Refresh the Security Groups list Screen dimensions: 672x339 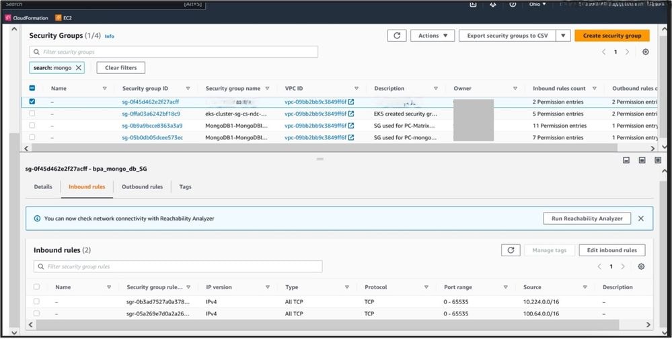[x=397, y=36]
